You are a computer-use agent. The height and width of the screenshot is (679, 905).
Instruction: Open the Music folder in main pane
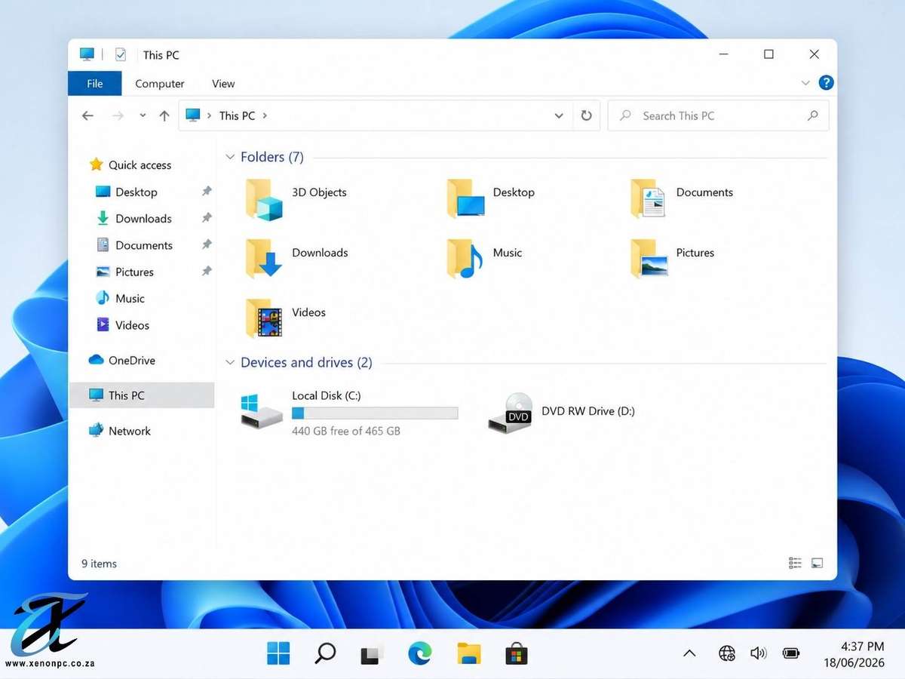(465, 259)
